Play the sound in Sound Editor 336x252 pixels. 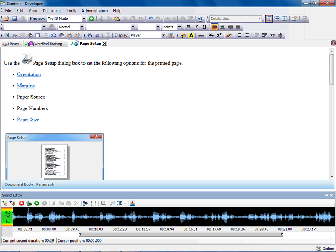(x=37, y=203)
